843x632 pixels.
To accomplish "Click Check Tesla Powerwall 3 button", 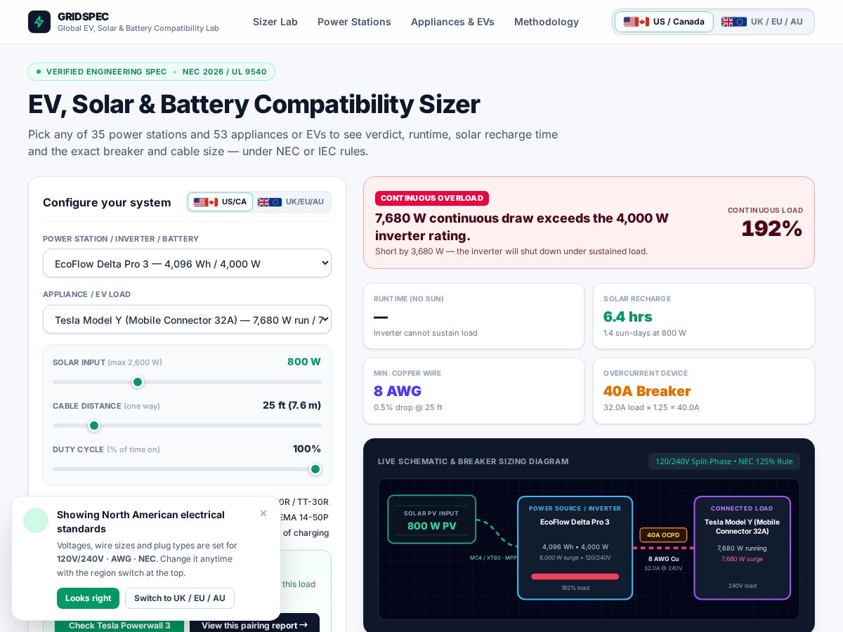I will pyautogui.click(x=119, y=625).
